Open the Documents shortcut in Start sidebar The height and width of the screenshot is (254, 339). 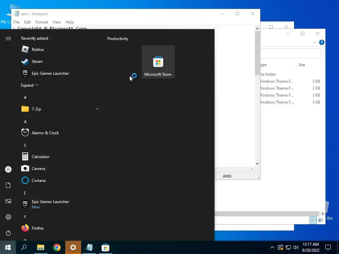8,185
